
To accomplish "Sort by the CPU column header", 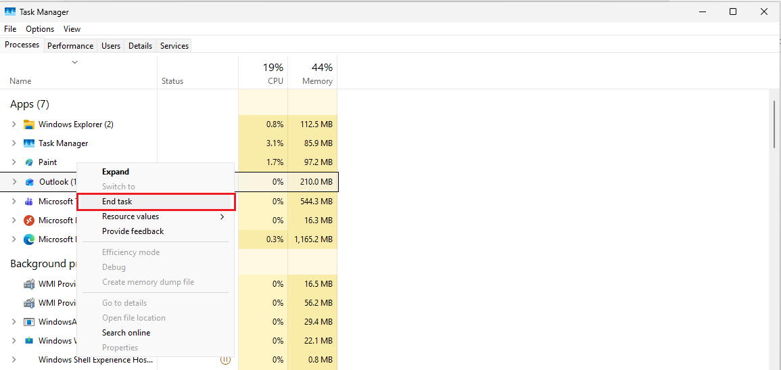I will [263, 72].
